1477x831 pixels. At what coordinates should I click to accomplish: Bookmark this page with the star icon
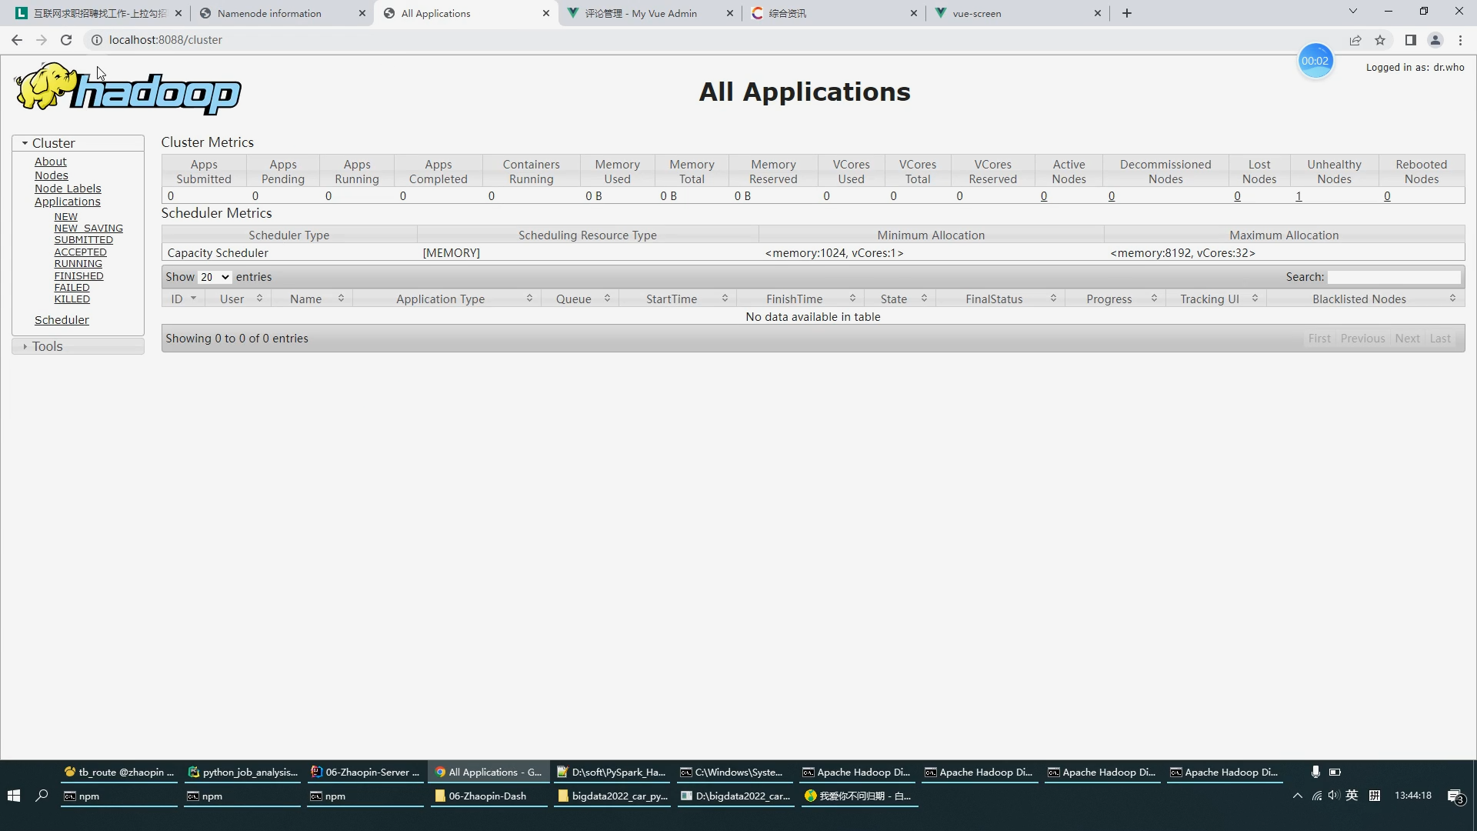click(1380, 40)
